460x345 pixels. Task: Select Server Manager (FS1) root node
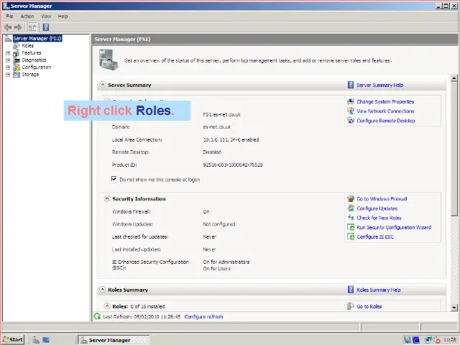[37, 38]
